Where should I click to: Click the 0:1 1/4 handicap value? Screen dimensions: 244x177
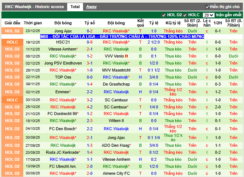[154, 138]
